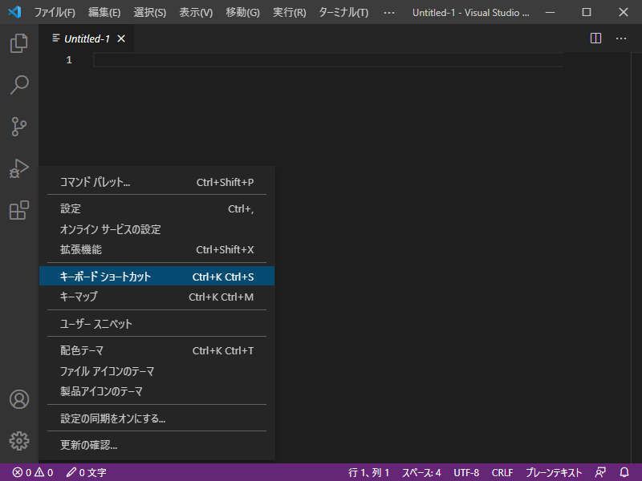Click スペース: 4 indentation setting
The image size is (642, 481).
[421, 472]
